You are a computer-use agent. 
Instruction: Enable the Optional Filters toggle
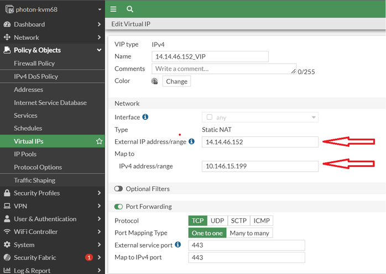click(x=119, y=189)
